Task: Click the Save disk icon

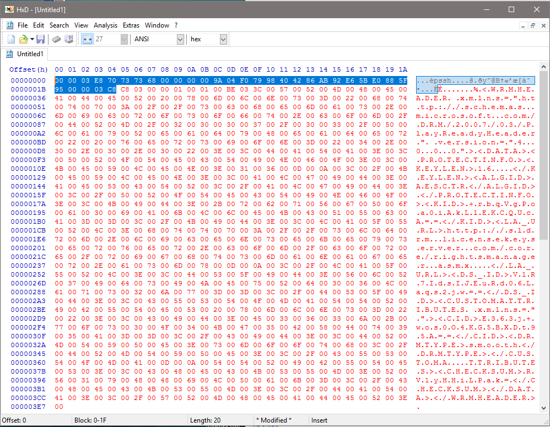Action: (40, 39)
